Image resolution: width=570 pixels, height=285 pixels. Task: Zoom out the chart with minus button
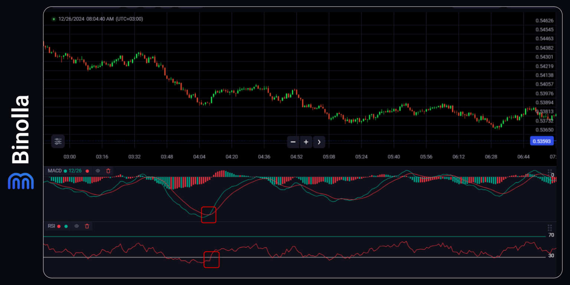(x=293, y=142)
